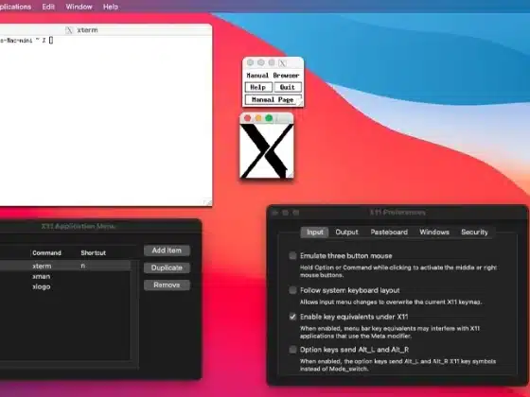
Task: Click the Manual Browser title label
Action: click(x=273, y=76)
